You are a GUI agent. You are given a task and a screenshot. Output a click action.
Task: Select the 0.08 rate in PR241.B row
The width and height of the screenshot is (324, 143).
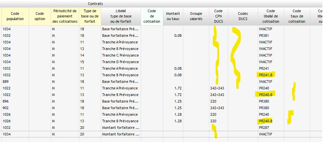click(x=178, y=75)
